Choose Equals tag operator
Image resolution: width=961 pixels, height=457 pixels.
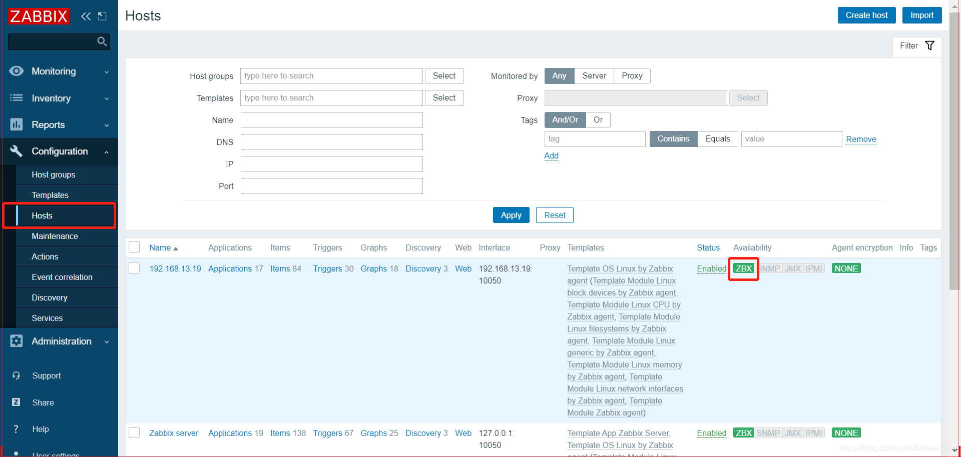(718, 139)
